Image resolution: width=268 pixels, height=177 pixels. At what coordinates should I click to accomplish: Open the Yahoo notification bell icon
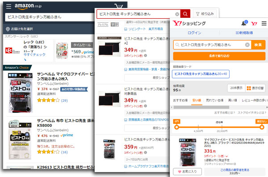click(244, 23)
